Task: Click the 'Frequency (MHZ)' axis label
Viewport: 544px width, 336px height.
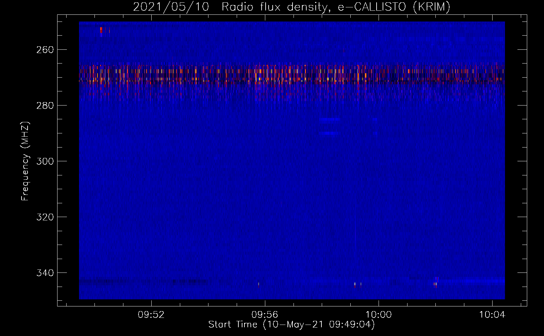Action: [25, 161]
